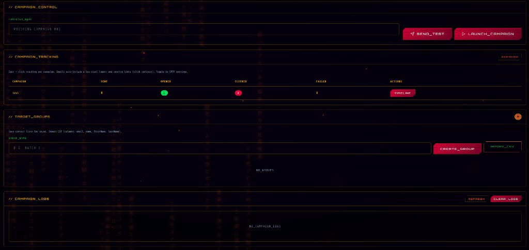Click the CAMPAIGN_CONTROL section title

pyautogui.click(x=33, y=7)
